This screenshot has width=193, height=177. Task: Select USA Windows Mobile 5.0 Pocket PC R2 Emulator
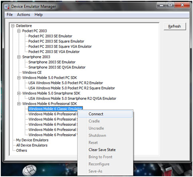tap(66, 83)
